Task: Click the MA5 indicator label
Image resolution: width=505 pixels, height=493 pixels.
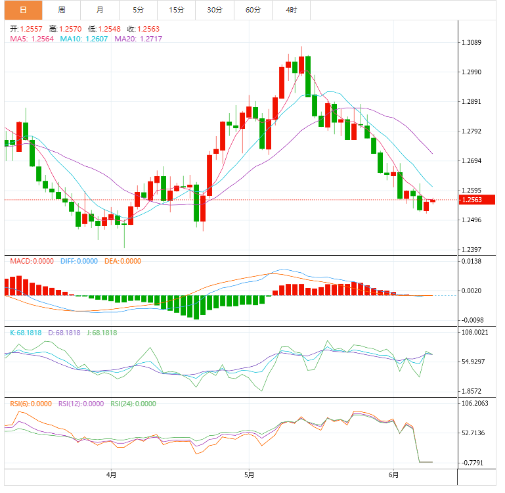Action: click(32, 39)
